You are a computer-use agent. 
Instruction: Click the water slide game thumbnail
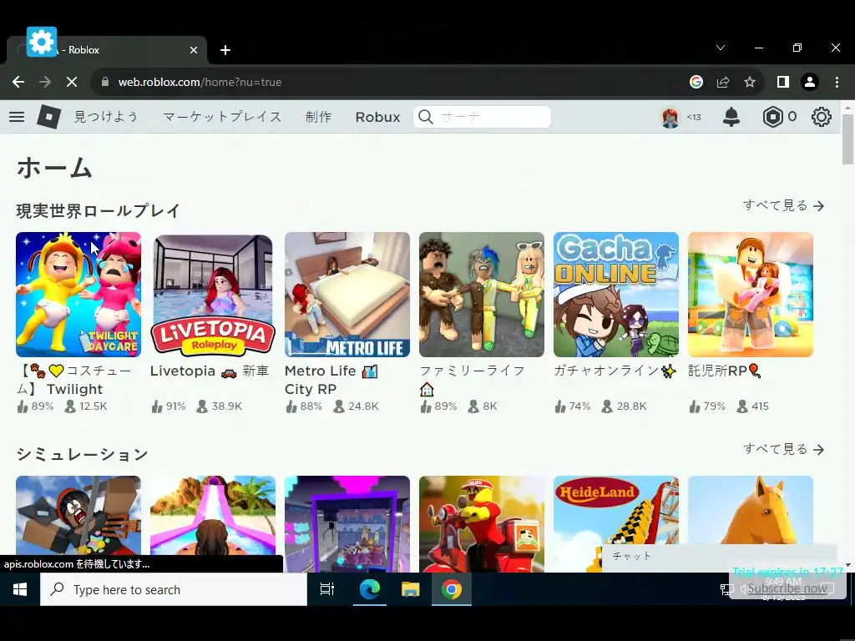(213, 515)
